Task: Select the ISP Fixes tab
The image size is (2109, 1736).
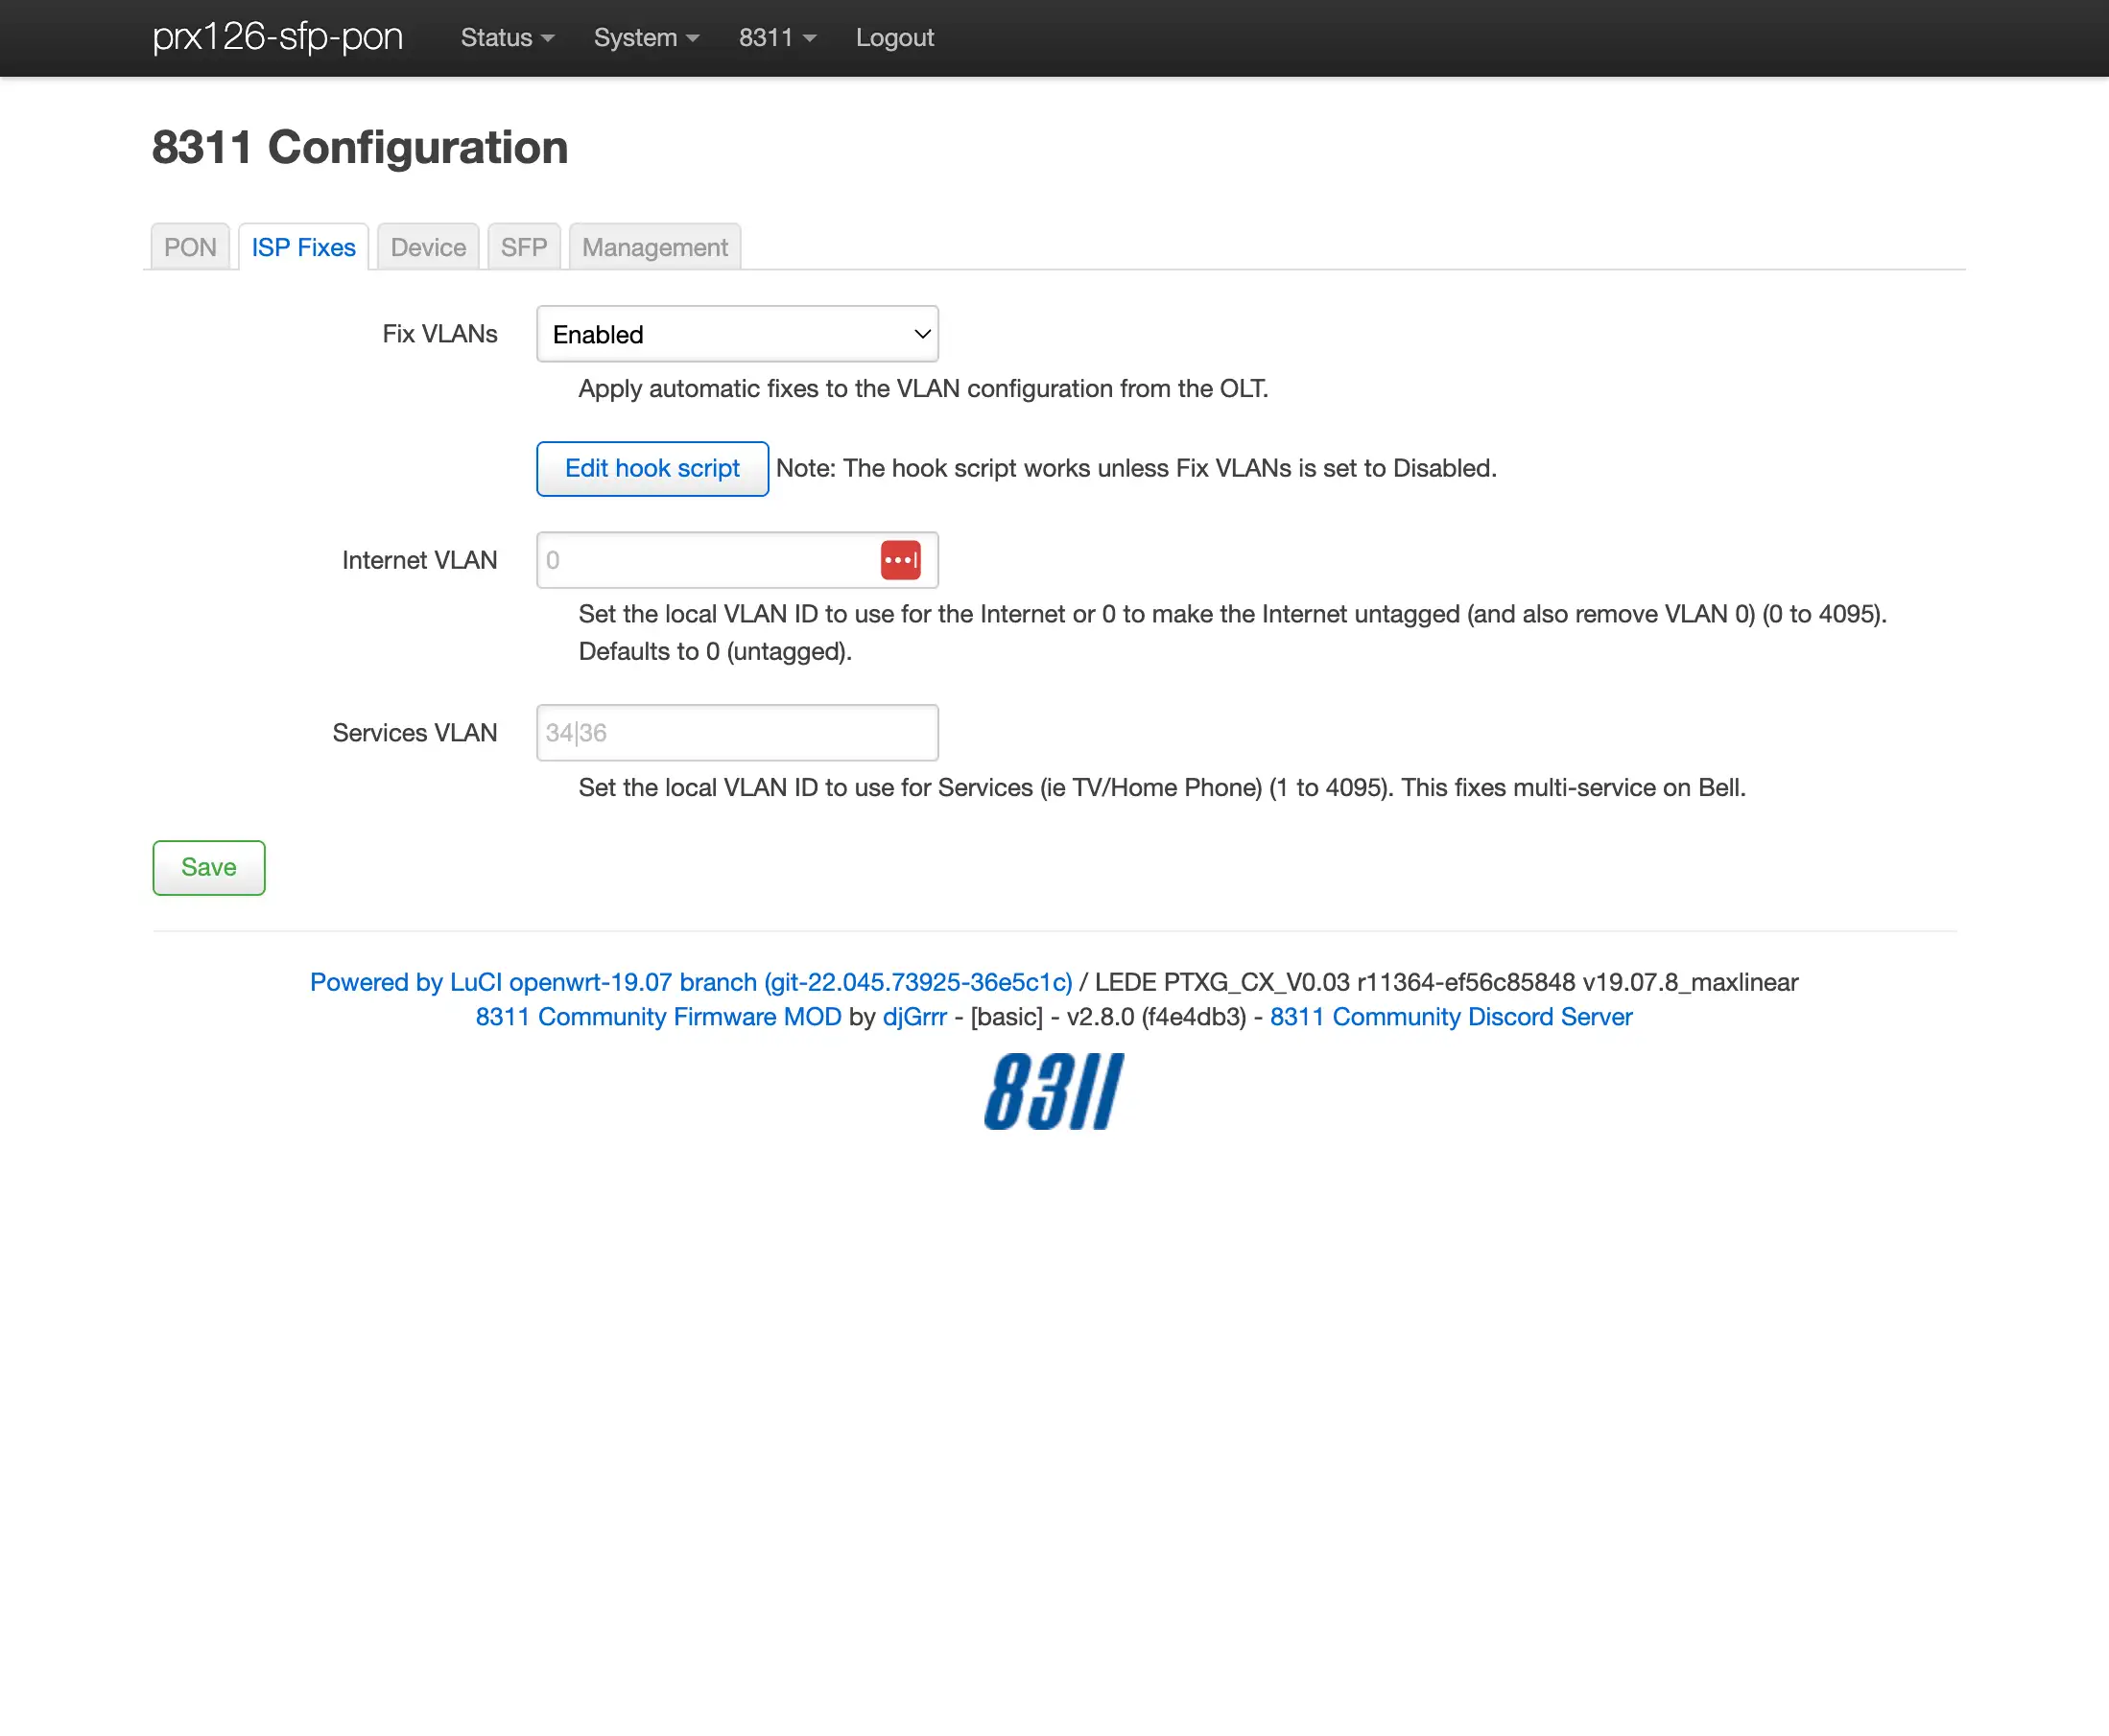Action: (x=303, y=247)
